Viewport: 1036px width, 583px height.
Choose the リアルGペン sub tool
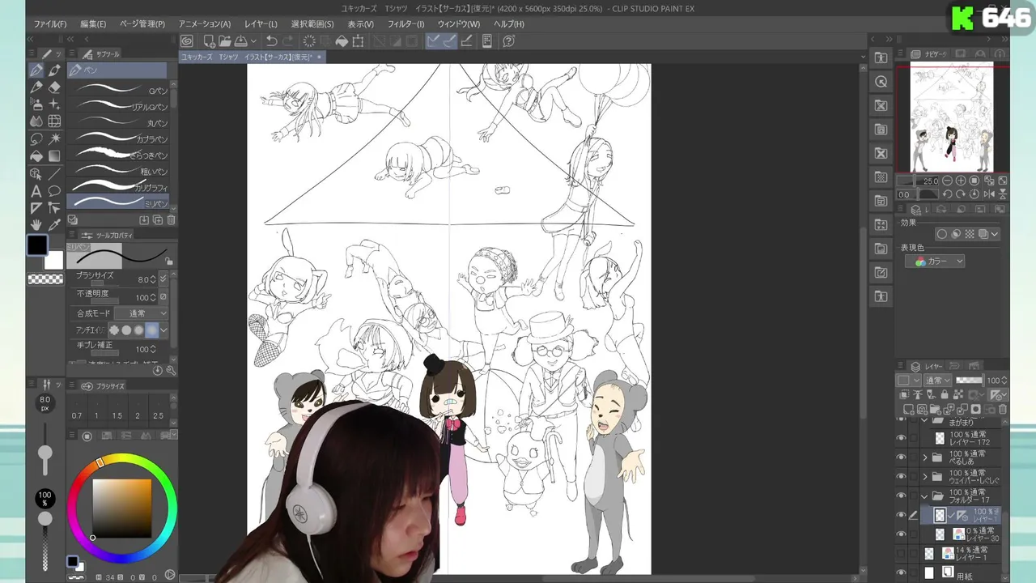[118, 107]
